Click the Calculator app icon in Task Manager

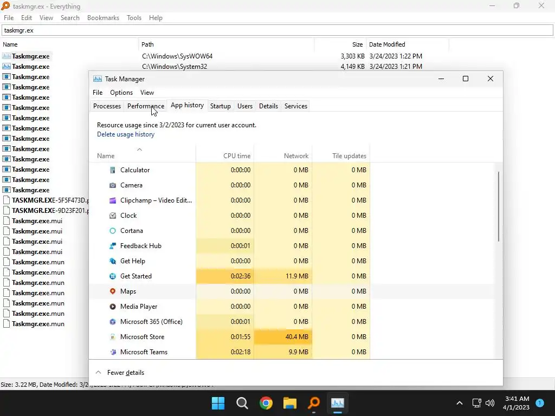[x=113, y=170]
